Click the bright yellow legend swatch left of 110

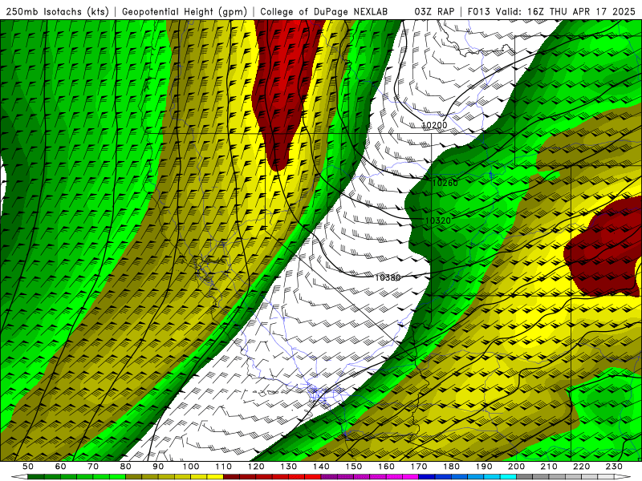[215, 477]
